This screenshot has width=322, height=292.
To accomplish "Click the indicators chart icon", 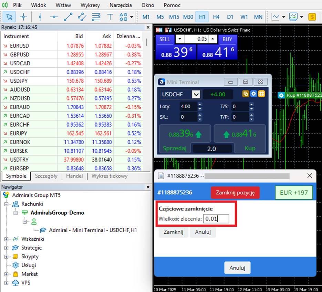I will (x=293, y=17).
